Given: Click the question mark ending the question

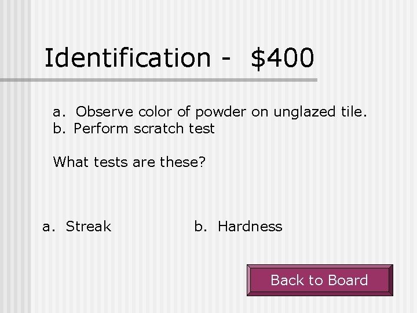Looking at the screenshot, I should 202,162.
